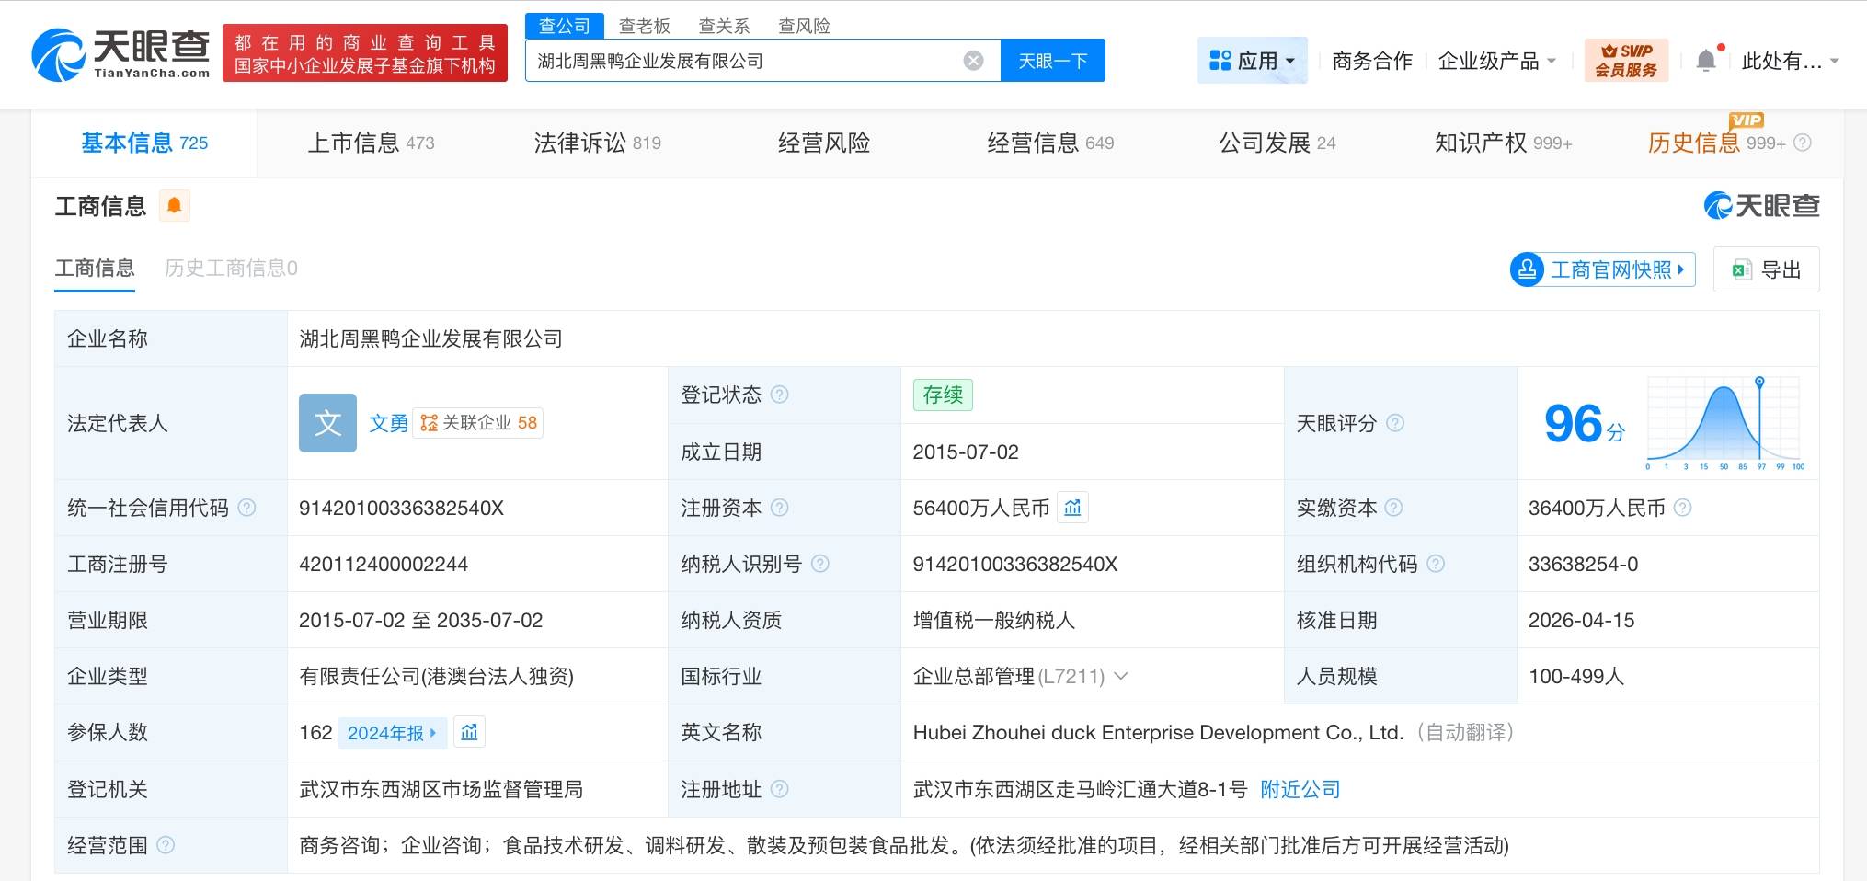The image size is (1867, 881).
Task: Select the 查老板 search tab
Action: tap(645, 25)
